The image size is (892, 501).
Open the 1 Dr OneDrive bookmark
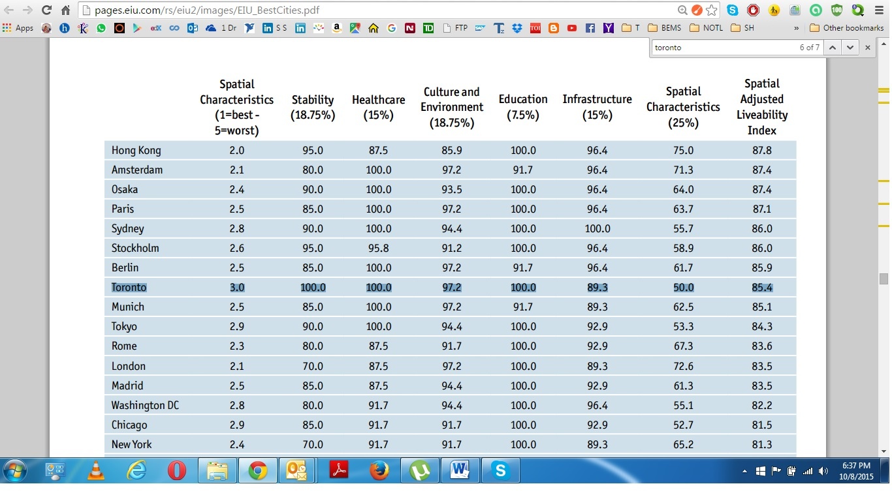pos(221,28)
